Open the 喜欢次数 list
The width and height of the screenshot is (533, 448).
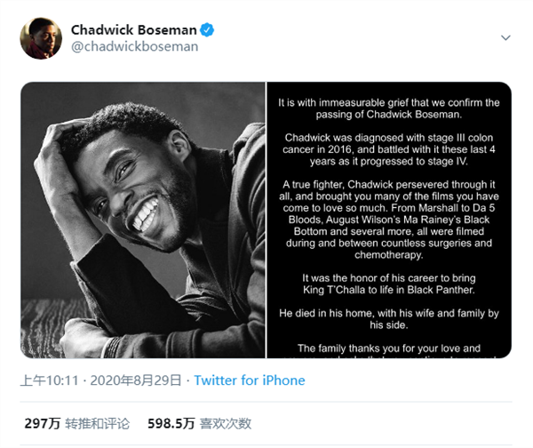(x=227, y=423)
